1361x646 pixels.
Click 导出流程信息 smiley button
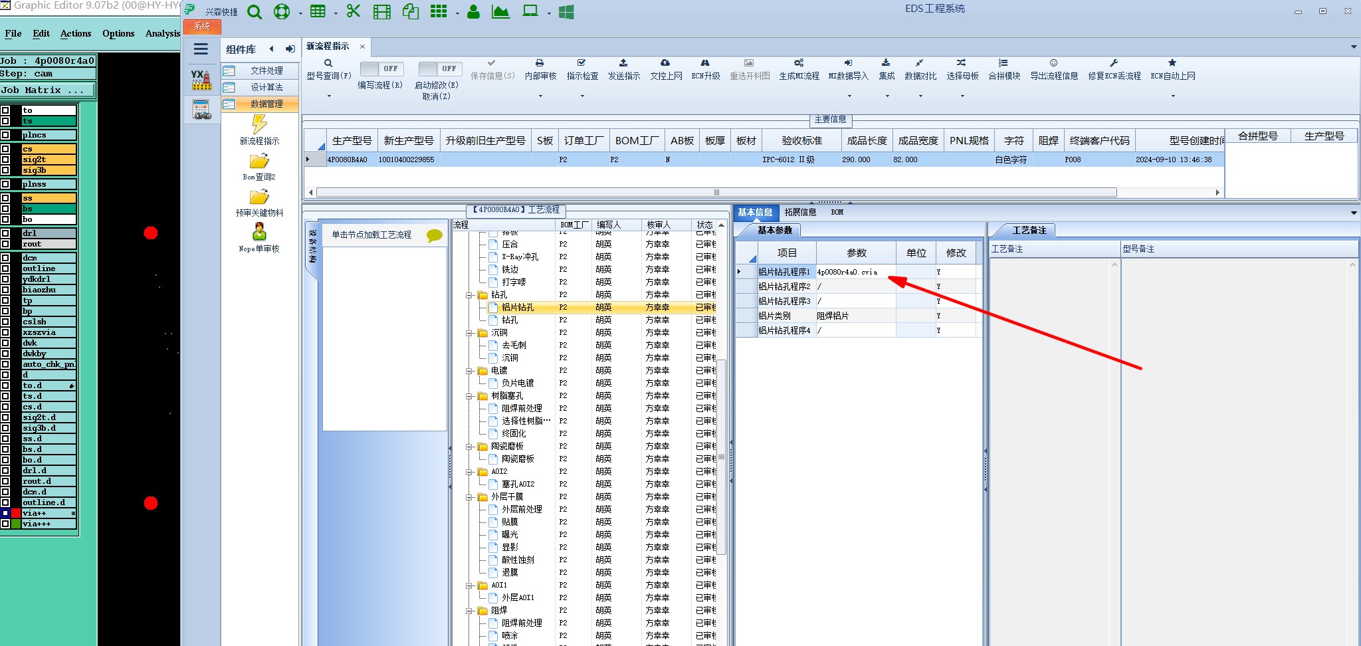1054,70
